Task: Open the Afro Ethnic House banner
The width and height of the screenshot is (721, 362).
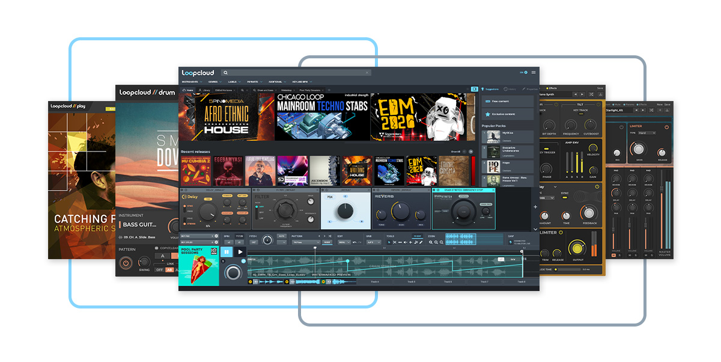Action: (x=228, y=117)
